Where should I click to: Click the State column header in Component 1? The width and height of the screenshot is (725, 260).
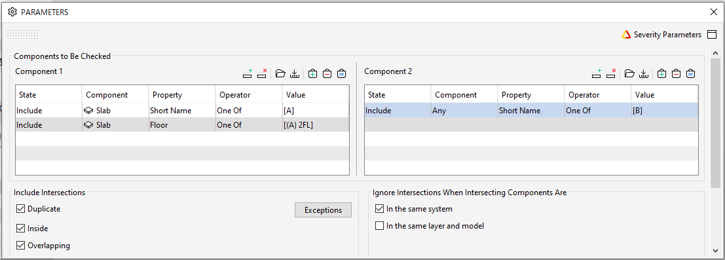[48, 94]
